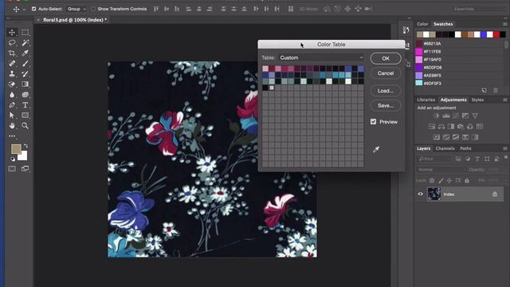Viewport: 510px width, 287px height.
Task: Select the Rectangle shape tool
Action: click(25, 115)
